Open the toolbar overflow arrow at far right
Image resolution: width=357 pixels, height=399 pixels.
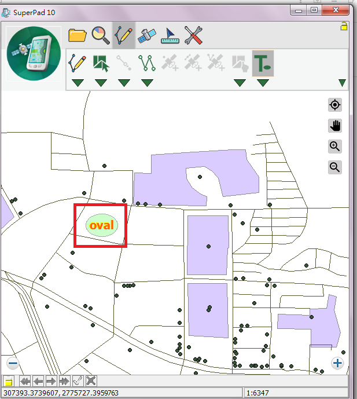point(343,83)
